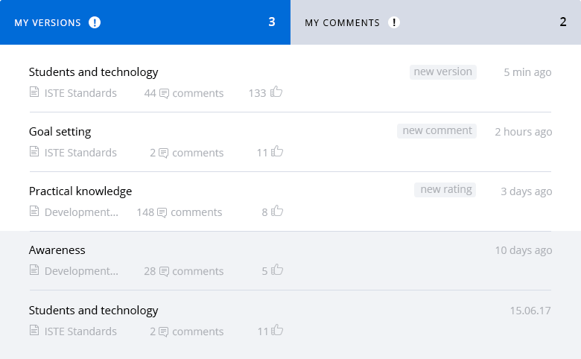Click the thumbs-up icon in Goal setting row
This screenshot has width=581, height=359.
[277, 151]
